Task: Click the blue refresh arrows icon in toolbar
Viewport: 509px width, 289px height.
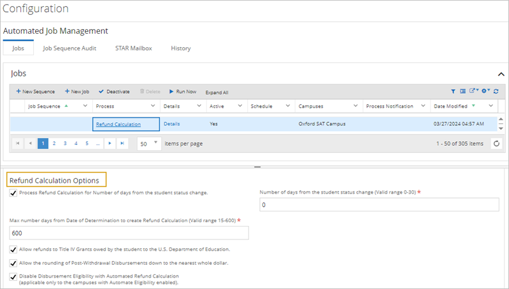Action: pyautogui.click(x=496, y=92)
